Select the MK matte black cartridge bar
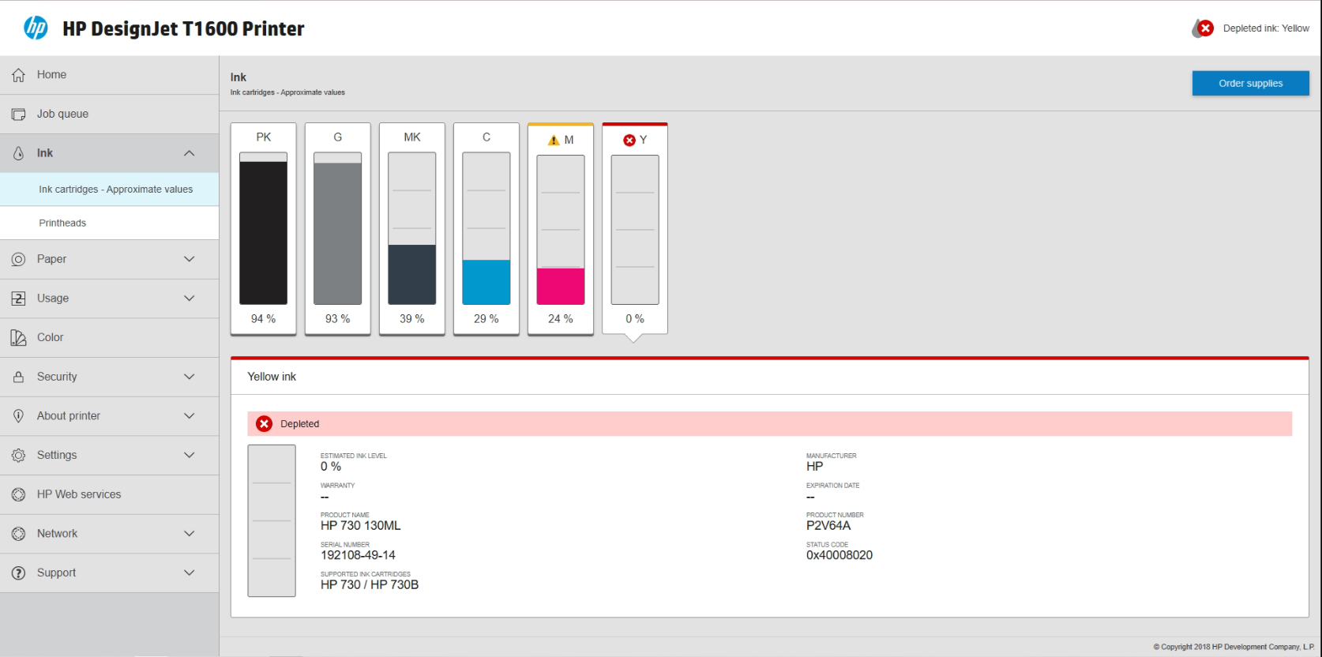 (411, 228)
